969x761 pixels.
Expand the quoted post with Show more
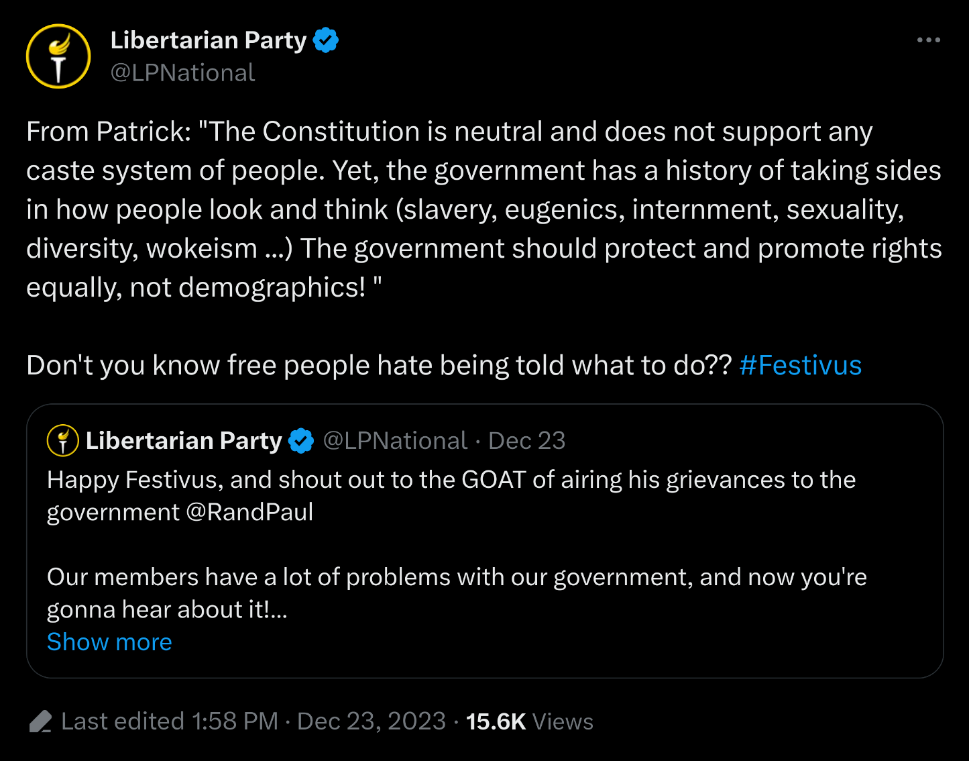[109, 642]
